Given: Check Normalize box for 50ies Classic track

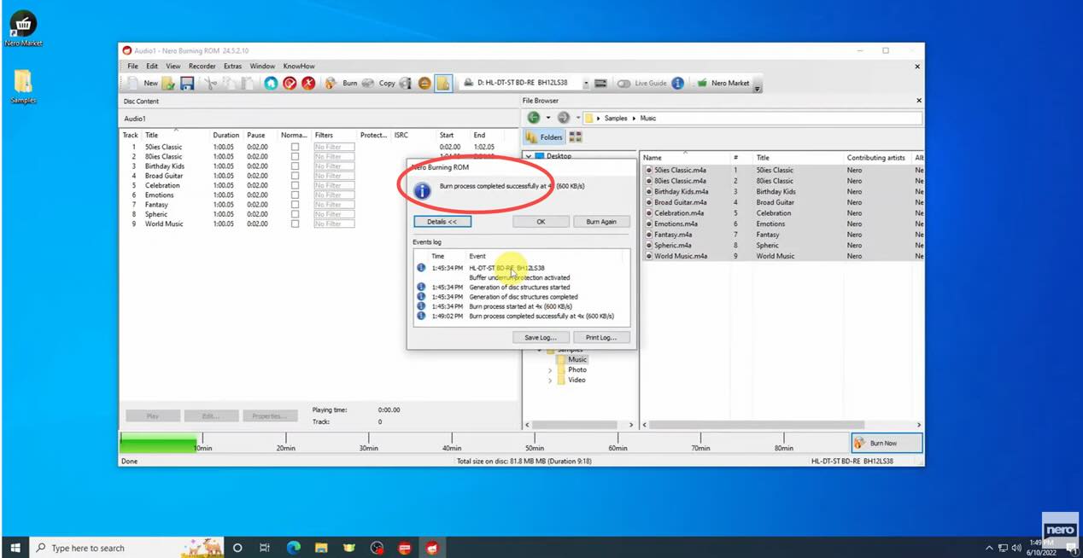Looking at the screenshot, I should click(296, 147).
